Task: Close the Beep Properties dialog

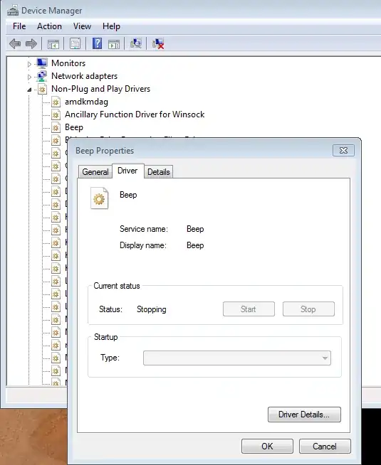Action: click(343, 151)
